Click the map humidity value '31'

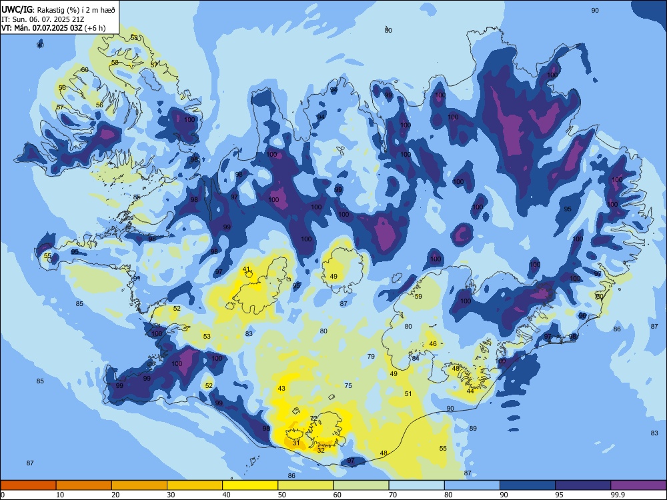coord(296,443)
